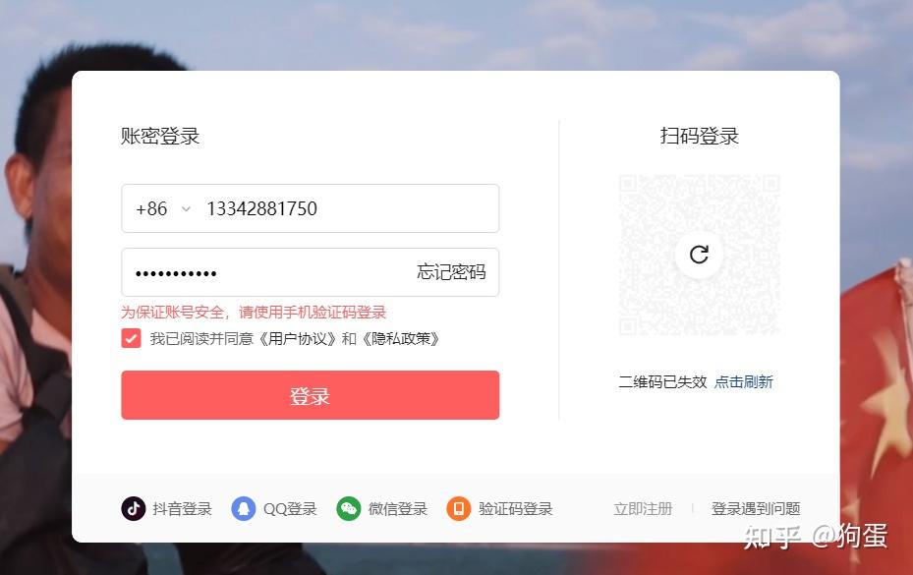The width and height of the screenshot is (913, 575).
Task: Focus the phone number input field
Action: pyautogui.click(x=349, y=208)
